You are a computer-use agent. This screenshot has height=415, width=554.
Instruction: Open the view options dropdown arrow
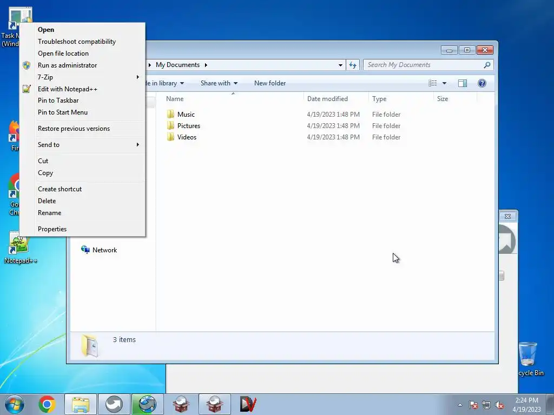point(445,83)
